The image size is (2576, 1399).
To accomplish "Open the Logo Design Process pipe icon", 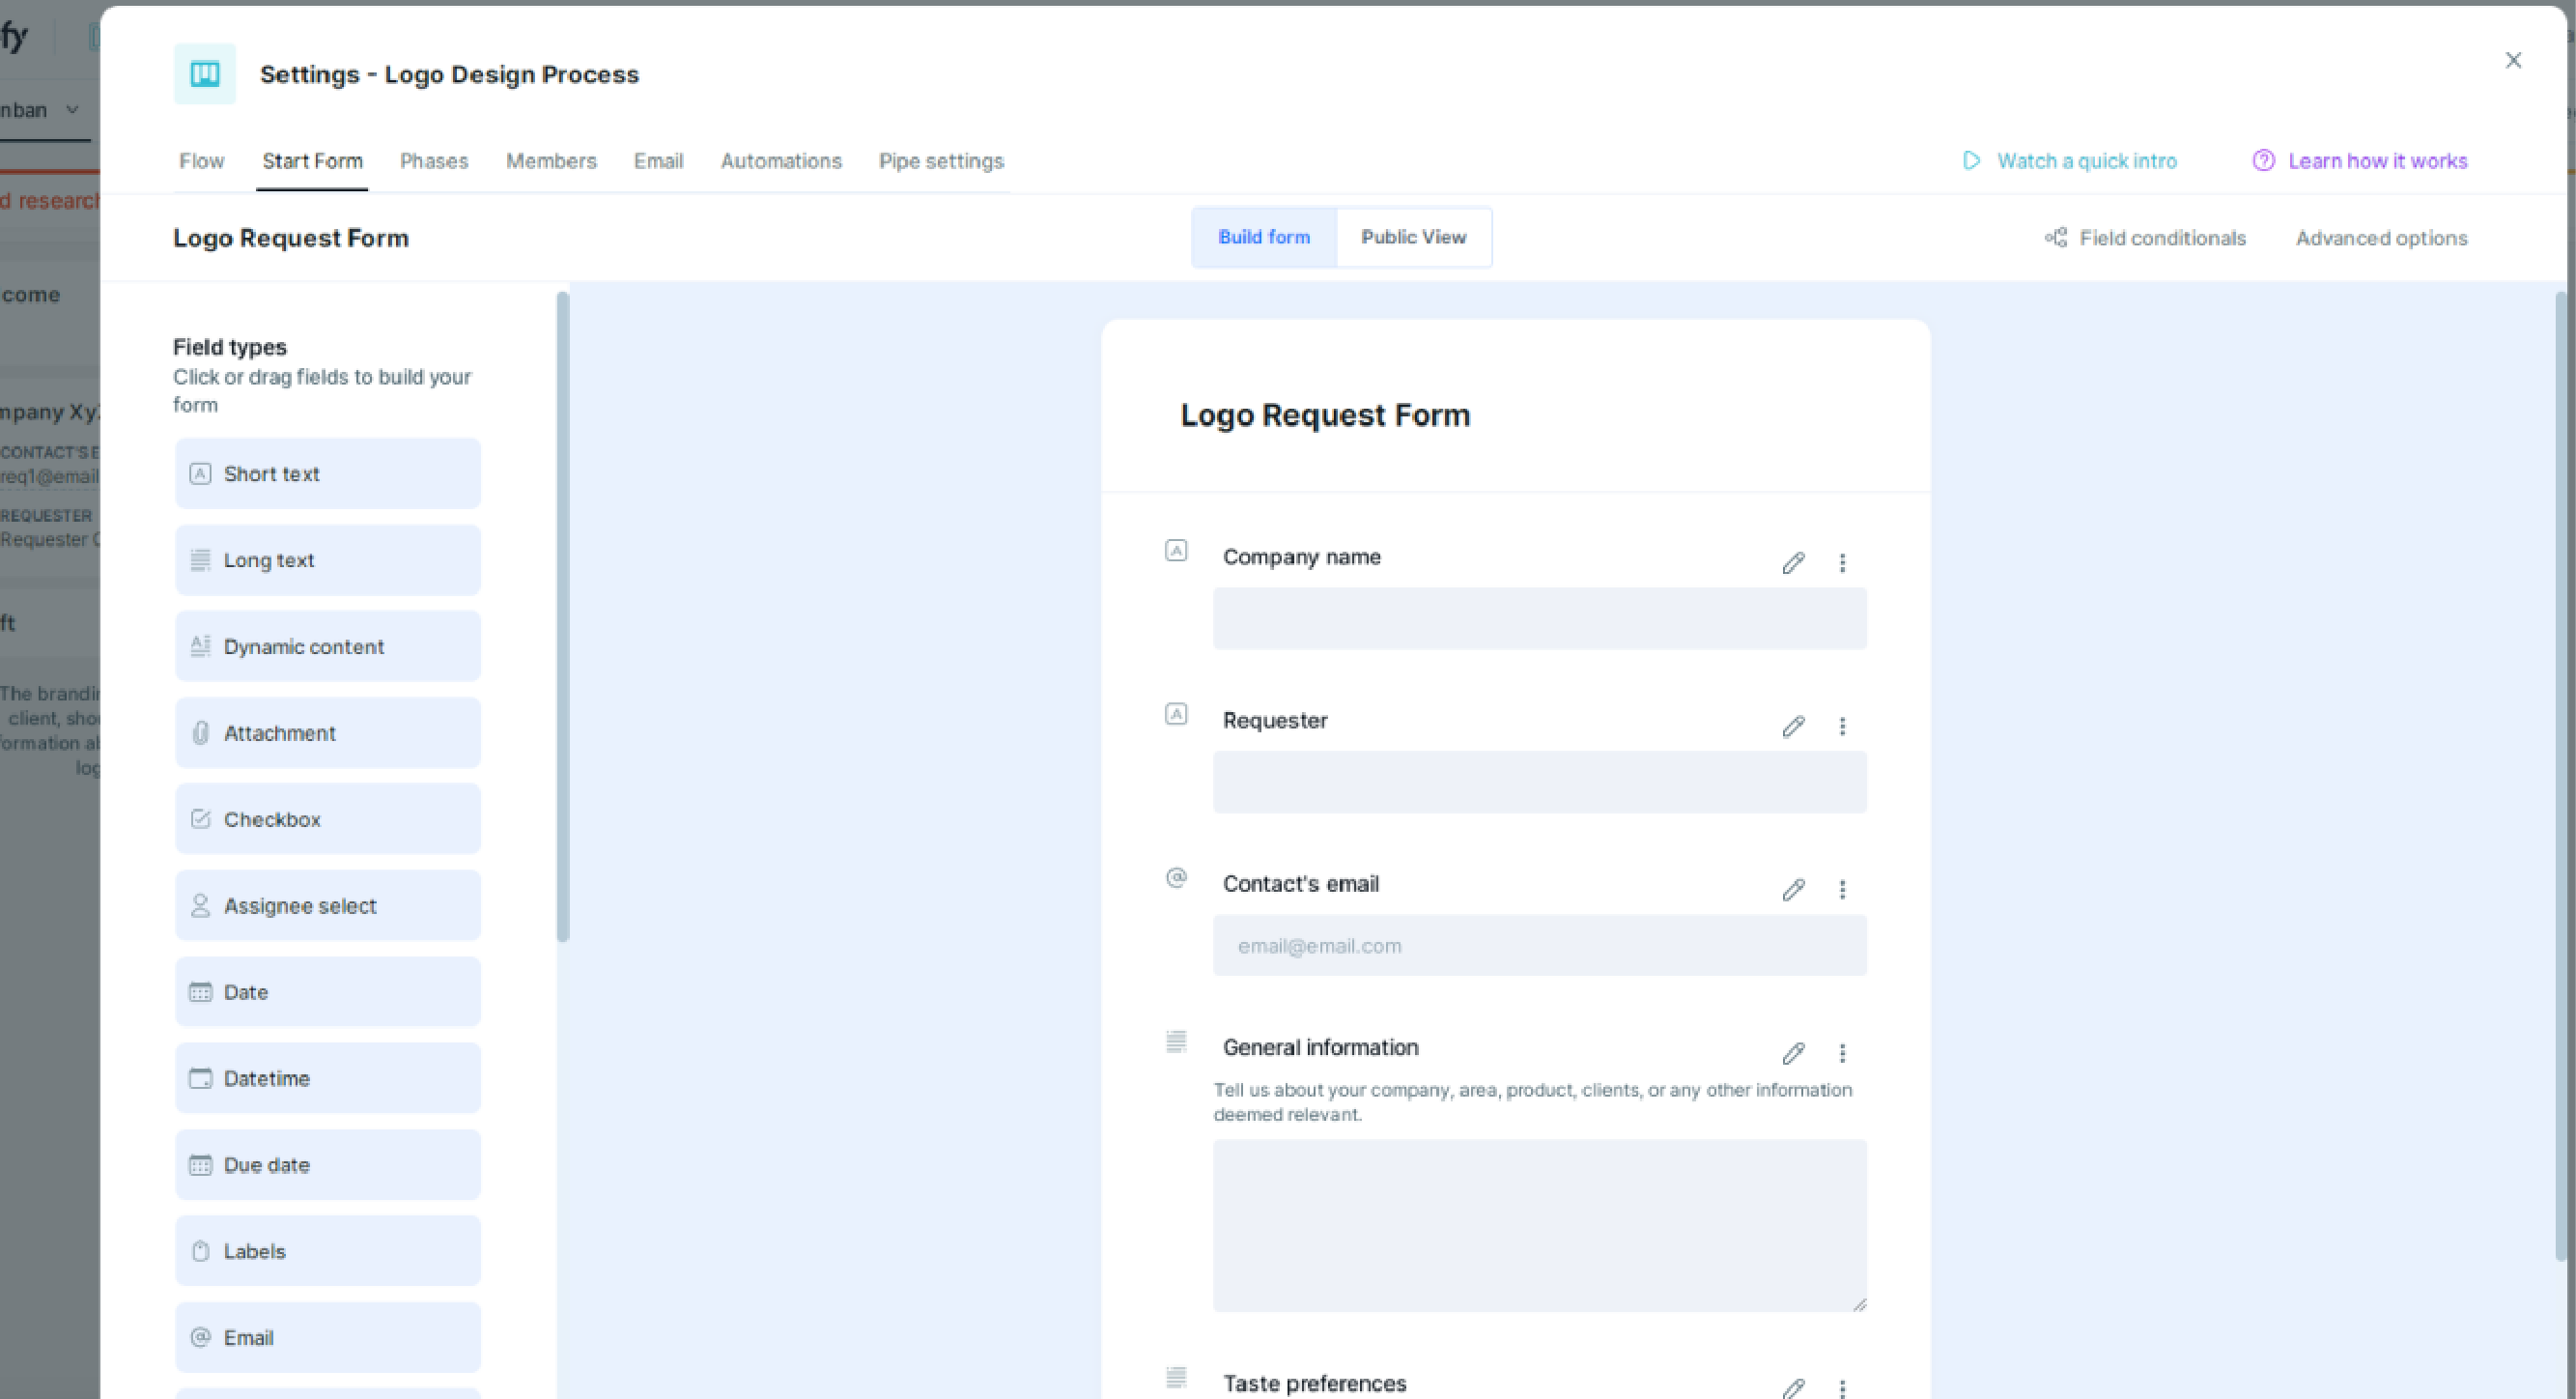I will (x=205, y=74).
